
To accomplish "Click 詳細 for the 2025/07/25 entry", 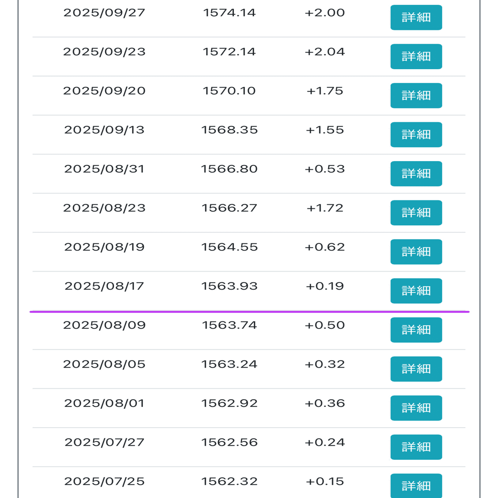I will point(416,486).
